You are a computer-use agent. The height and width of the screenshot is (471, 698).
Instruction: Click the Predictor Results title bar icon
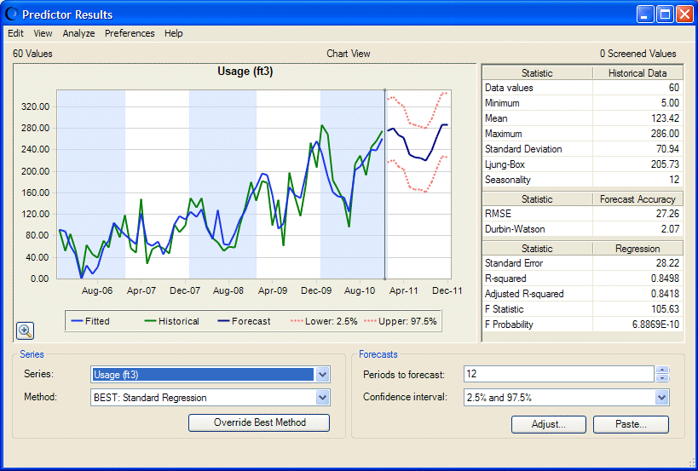tap(11, 14)
